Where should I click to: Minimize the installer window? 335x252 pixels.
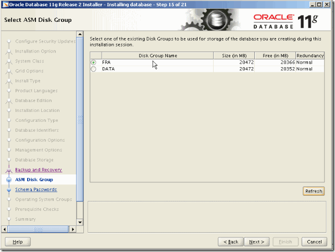313,4
